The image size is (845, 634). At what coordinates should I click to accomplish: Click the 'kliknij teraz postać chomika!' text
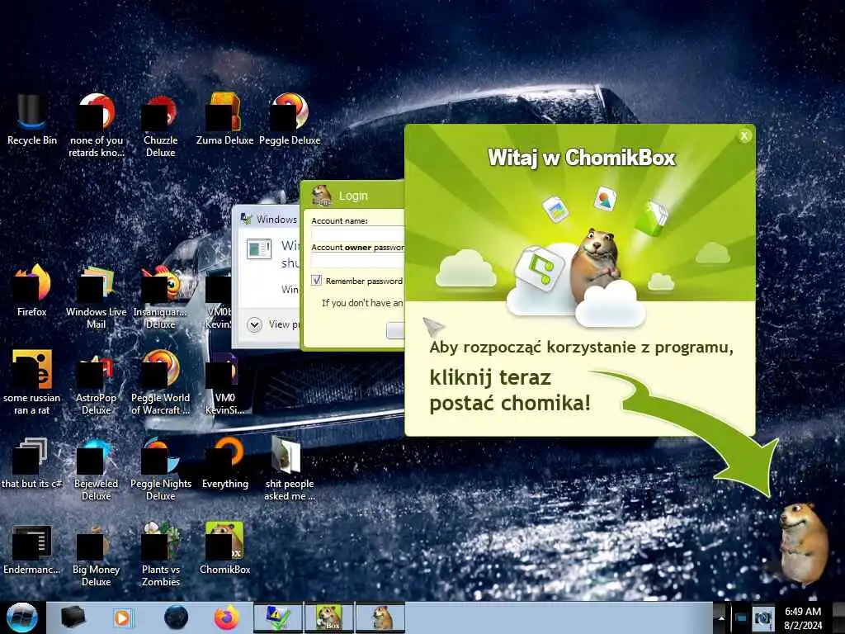point(510,390)
